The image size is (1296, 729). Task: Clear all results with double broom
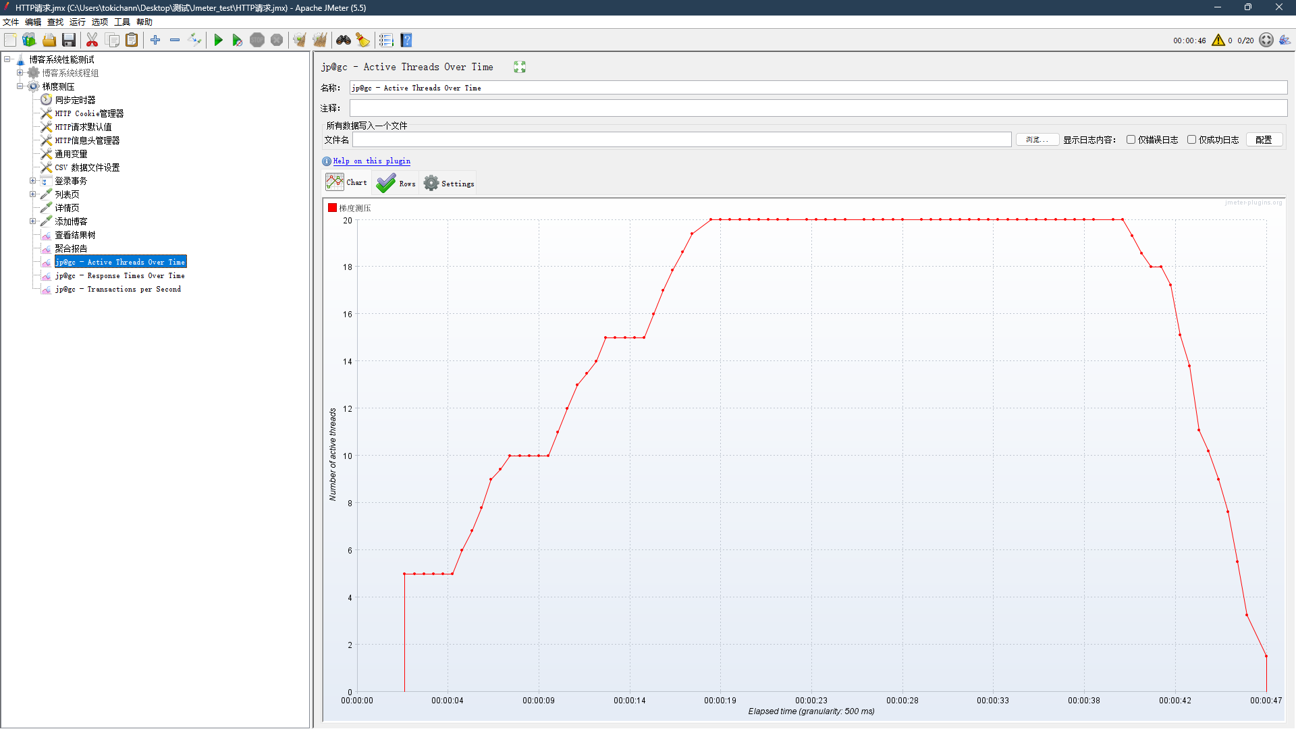click(x=320, y=40)
